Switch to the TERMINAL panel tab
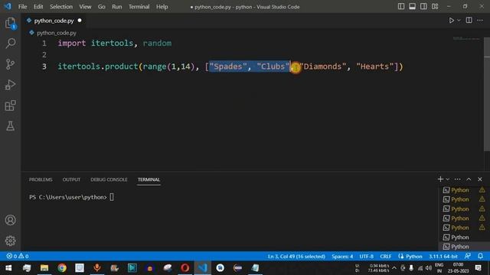The height and width of the screenshot is (275, 490). [149, 180]
